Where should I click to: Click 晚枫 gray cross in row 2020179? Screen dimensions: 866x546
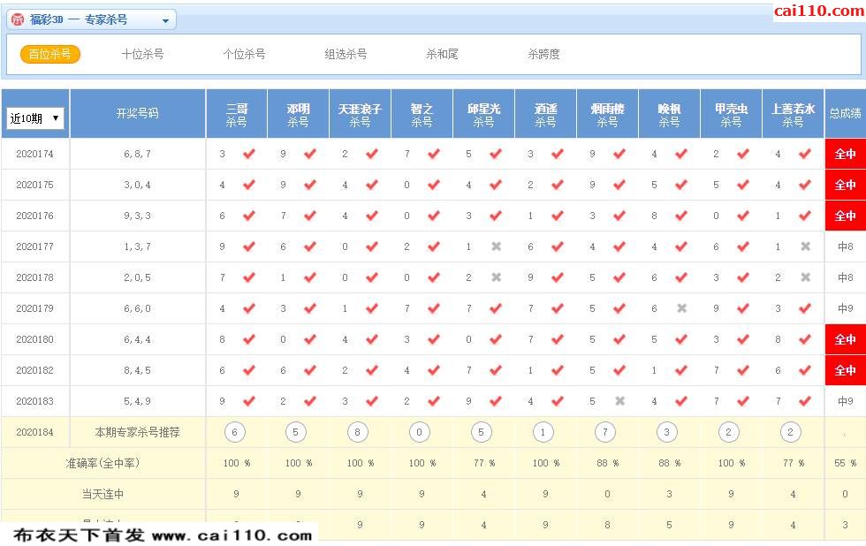(x=682, y=308)
